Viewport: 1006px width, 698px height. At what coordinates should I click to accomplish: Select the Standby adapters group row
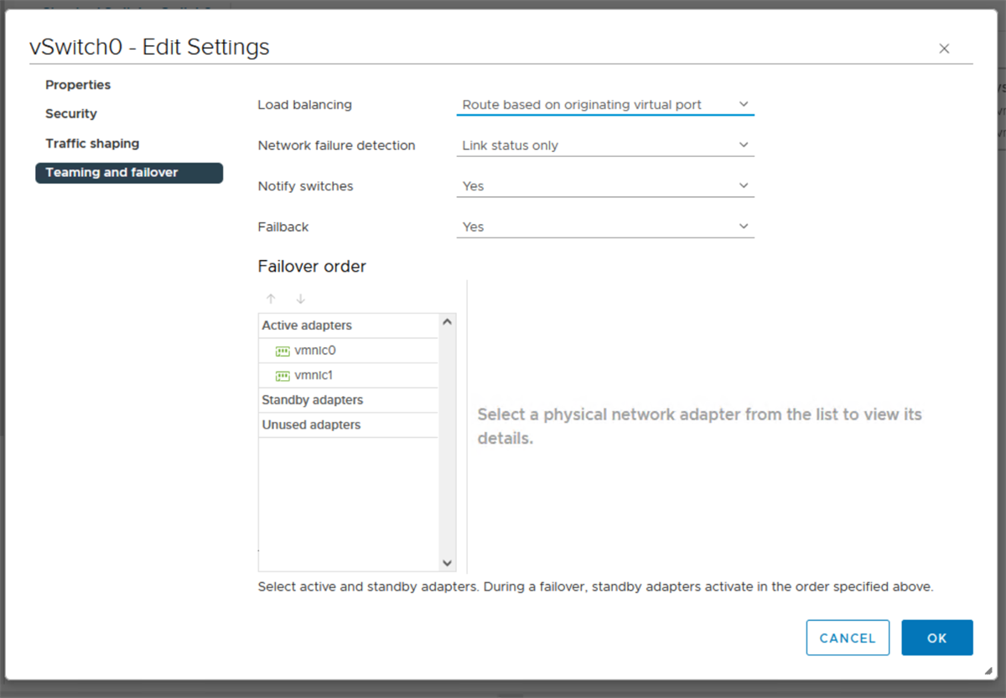347,400
